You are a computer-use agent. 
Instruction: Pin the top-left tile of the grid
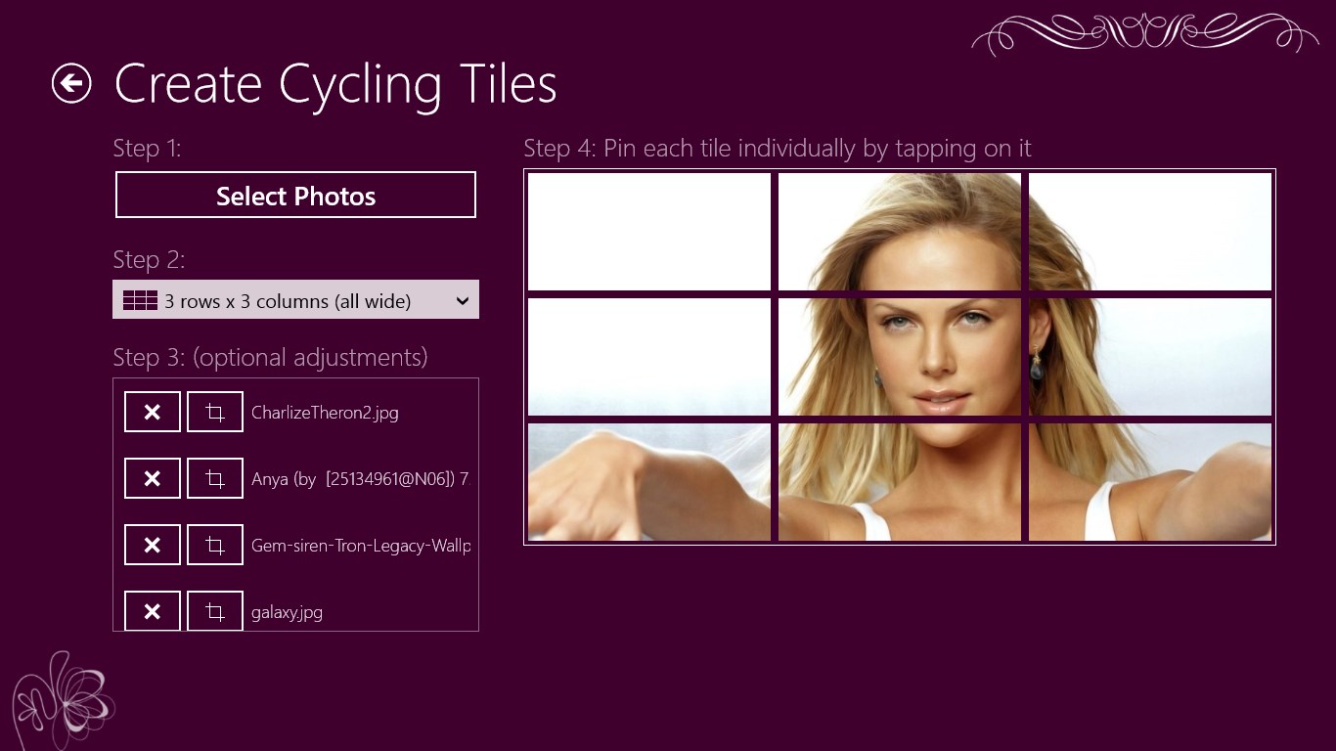click(648, 231)
